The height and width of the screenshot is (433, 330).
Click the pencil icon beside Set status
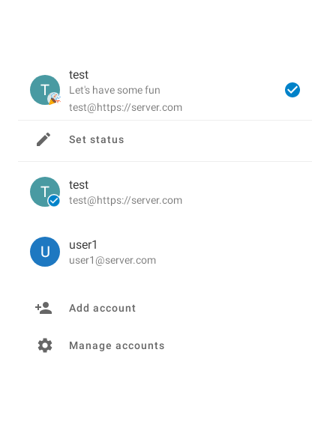pyautogui.click(x=43, y=139)
